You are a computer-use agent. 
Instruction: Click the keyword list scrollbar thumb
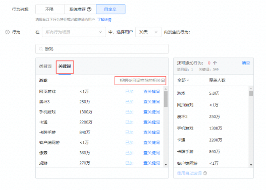click(166, 99)
